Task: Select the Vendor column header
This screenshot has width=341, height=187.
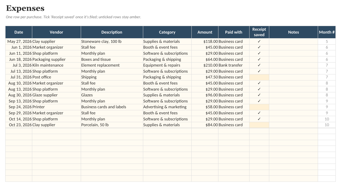Action: (56, 32)
